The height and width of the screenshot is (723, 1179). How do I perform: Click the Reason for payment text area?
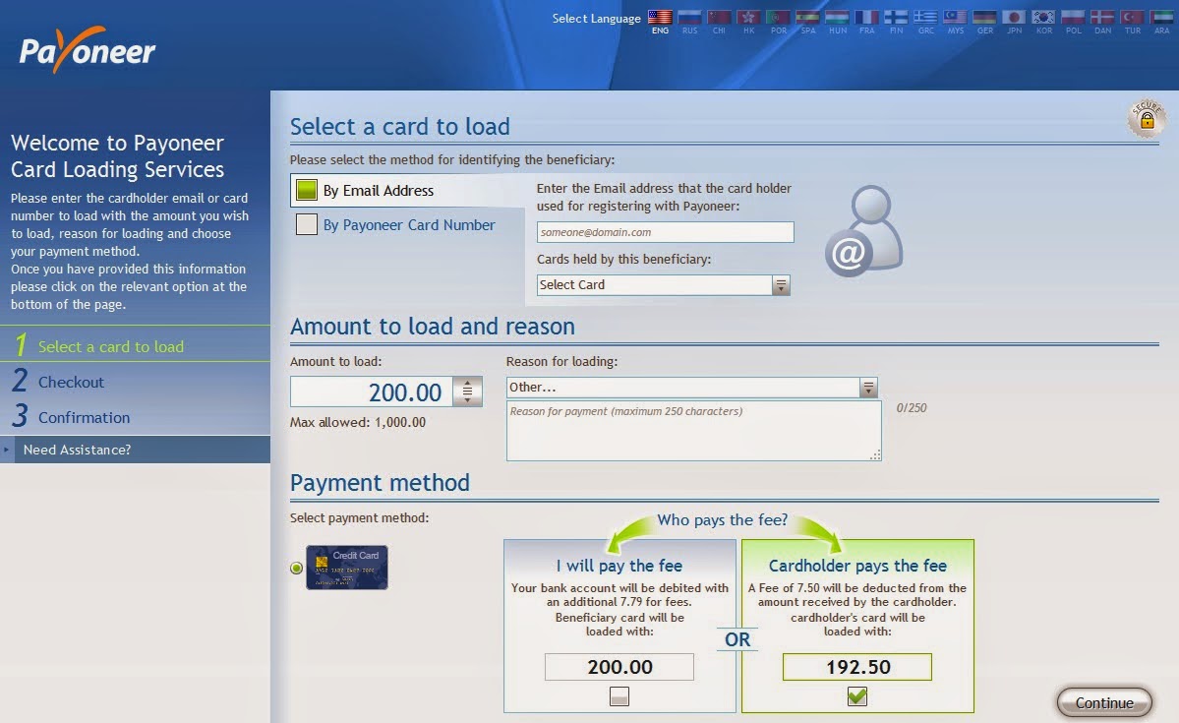coord(694,430)
